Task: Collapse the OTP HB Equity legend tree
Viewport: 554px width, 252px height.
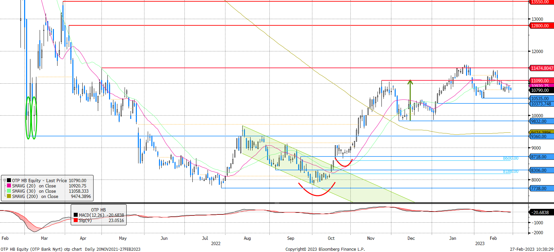Action: coord(5,181)
